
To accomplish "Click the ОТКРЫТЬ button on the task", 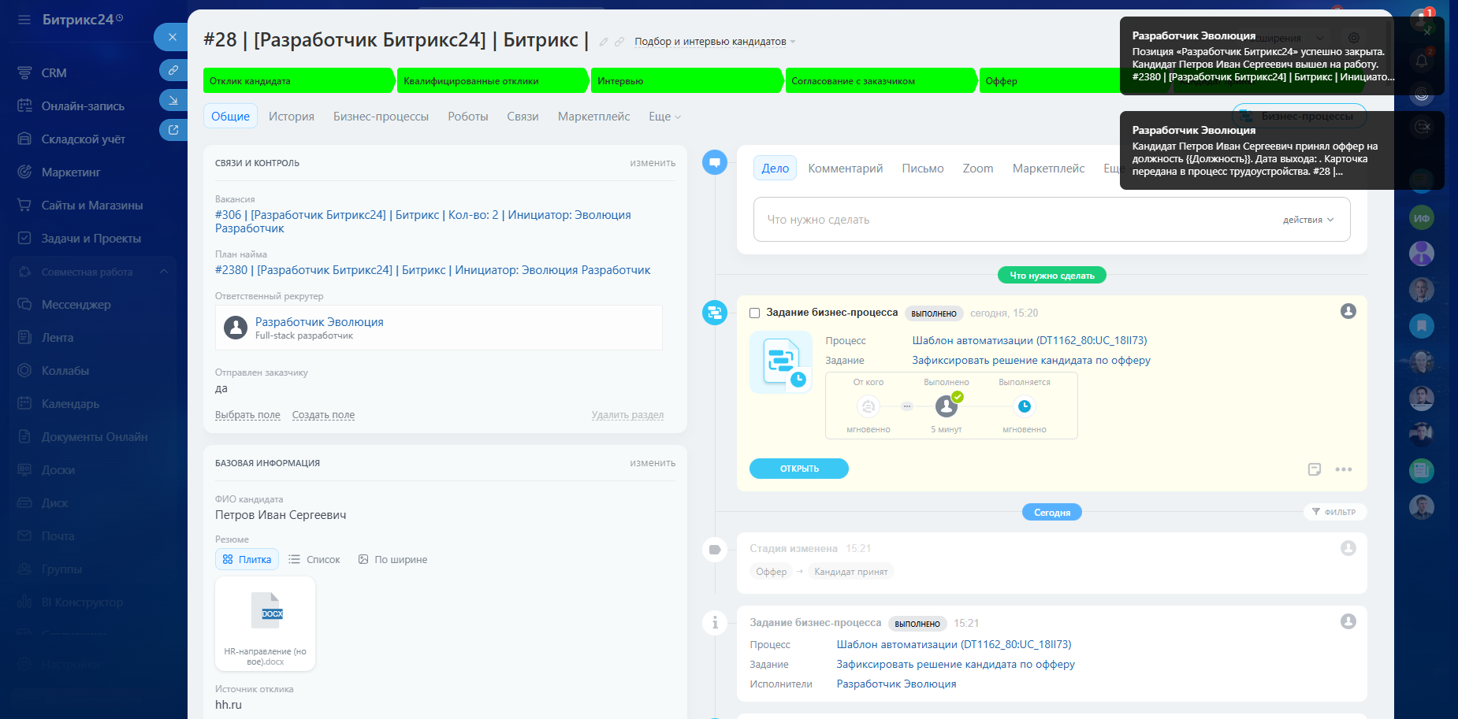I will tap(799, 469).
